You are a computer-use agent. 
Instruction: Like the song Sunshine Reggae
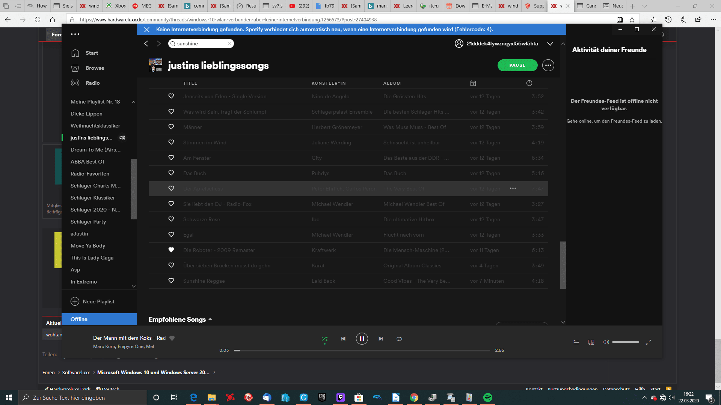pyautogui.click(x=171, y=281)
